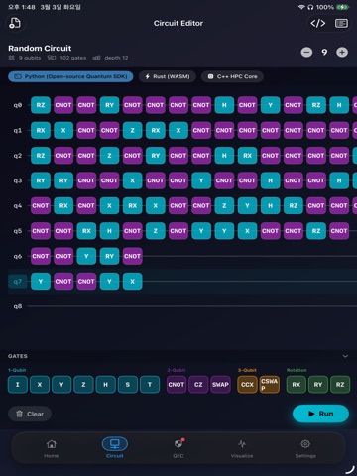Pick the T gate from palette
Viewport: 357px width, 476px height.
click(150, 385)
